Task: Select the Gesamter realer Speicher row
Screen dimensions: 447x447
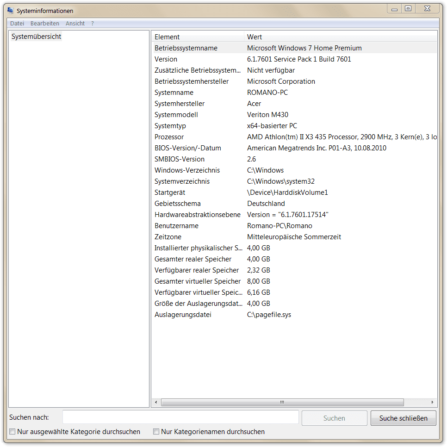Action: (x=295, y=259)
